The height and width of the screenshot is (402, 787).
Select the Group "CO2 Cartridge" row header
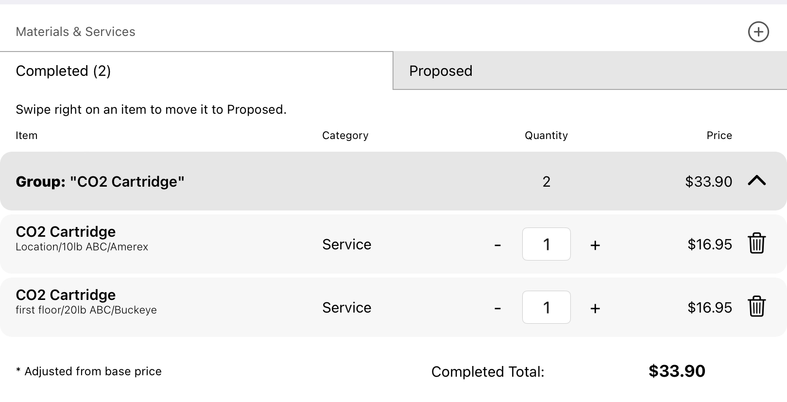click(393, 181)
